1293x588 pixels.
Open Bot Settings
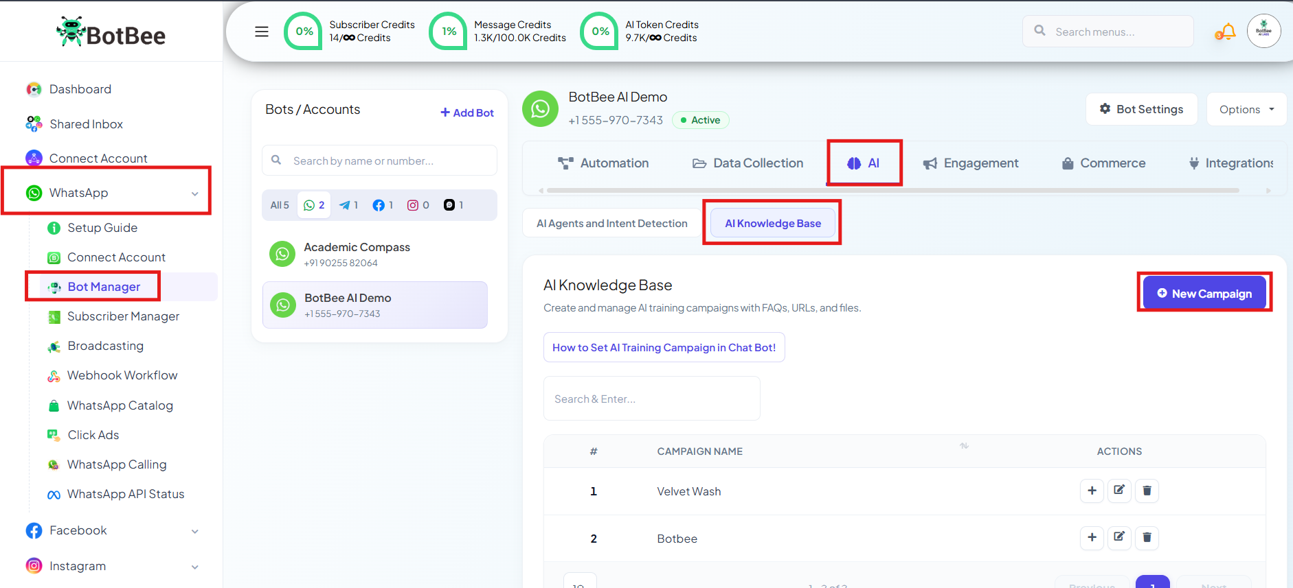pos(1141,109)
